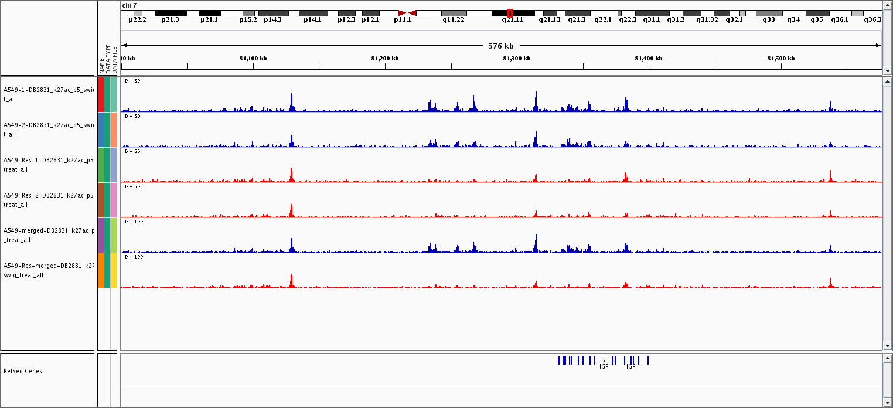Image resolution: width=893 pixels, height=408 pixels.
Task: Select the A549-Res-1-DB2831 track name
Action: (x=48, y=165)
